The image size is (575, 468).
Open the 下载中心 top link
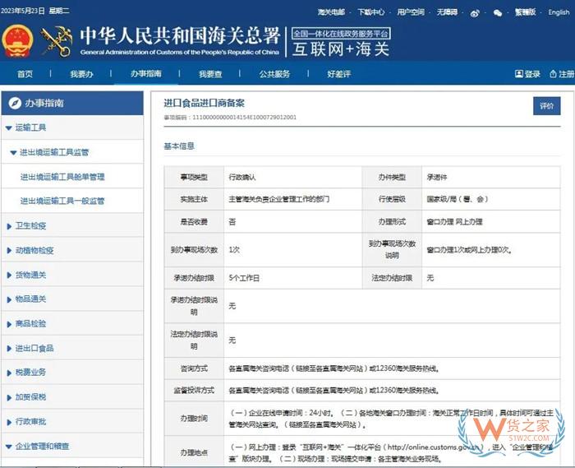371,12
